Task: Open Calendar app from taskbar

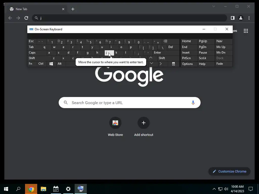Action: [x=56, y=189]
